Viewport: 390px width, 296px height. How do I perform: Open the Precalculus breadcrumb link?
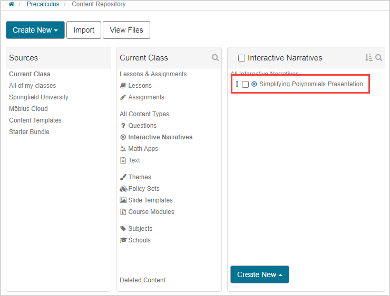(x=43, y=4)
